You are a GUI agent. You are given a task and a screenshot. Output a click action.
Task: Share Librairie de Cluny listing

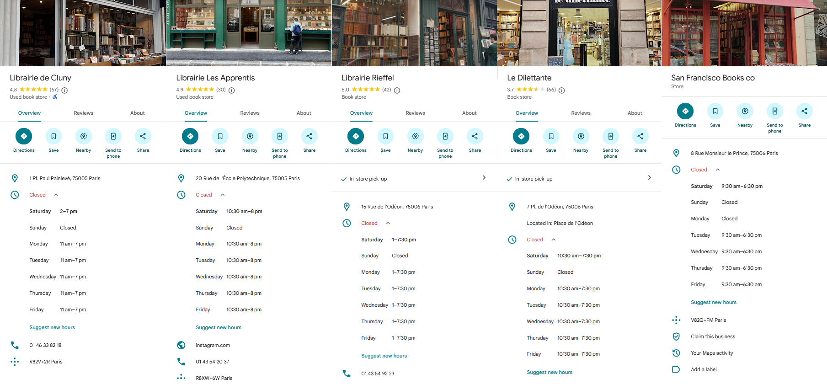pyautogui.click(x=143, y=136)
